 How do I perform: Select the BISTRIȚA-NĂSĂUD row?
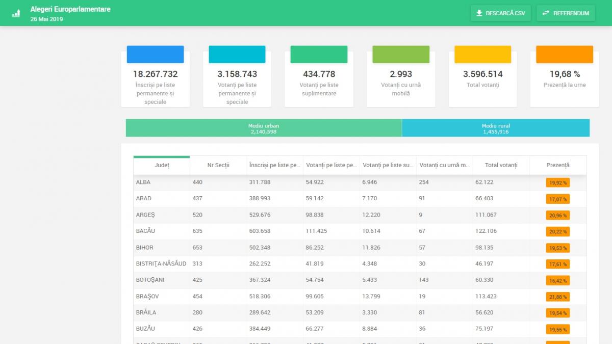[161, 263]
